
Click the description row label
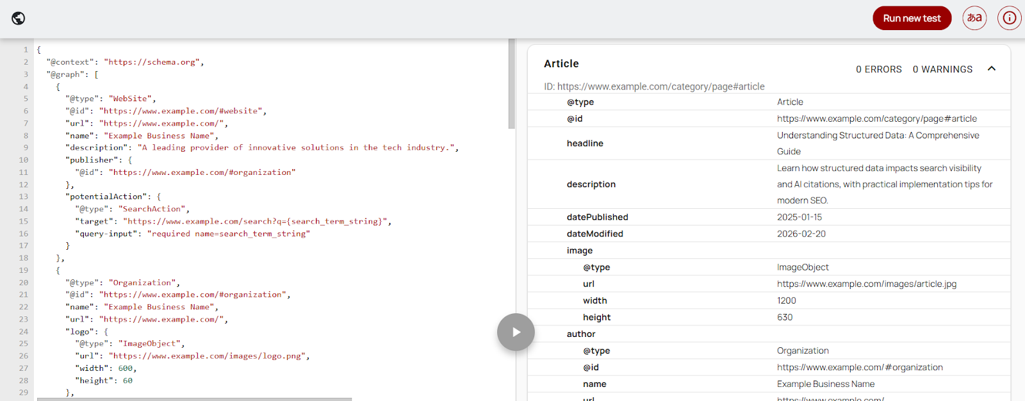click(x=591, y=184)
